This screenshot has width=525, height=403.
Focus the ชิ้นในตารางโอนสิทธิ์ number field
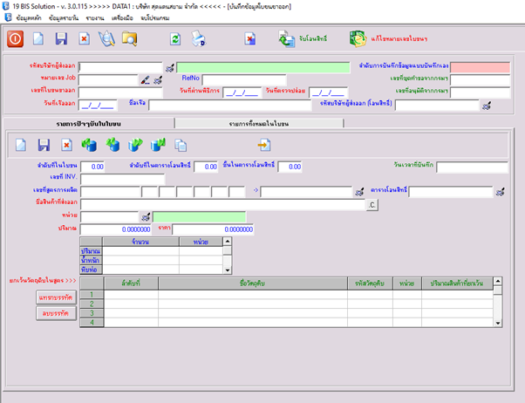click(x=290, y=167)
